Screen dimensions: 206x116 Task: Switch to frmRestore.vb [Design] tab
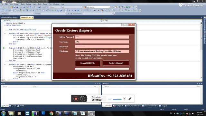coord(9,17)
